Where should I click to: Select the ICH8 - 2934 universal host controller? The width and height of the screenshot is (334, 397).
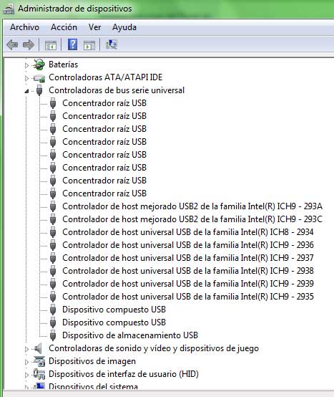click(x=188, y=232)
